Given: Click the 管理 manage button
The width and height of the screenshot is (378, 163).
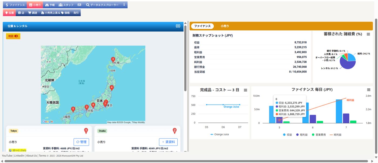Looking at the screenshot, I should (x=81, y=142).
